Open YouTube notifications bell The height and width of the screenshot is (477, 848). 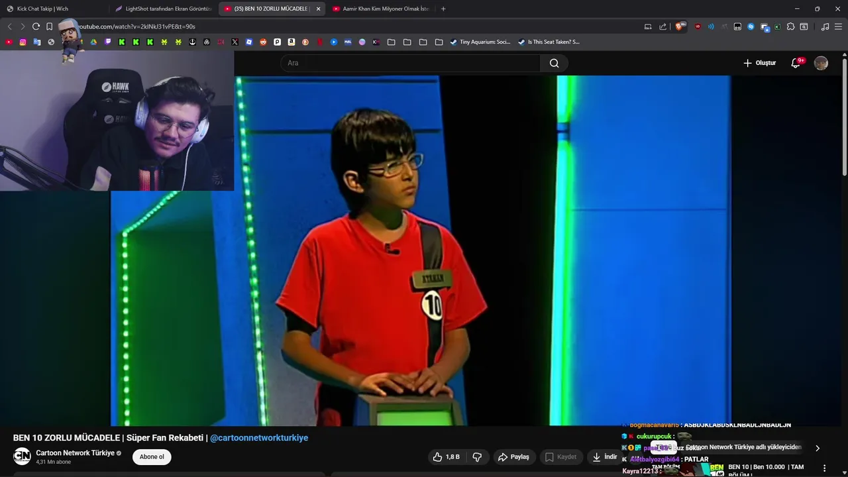point(796,63)
